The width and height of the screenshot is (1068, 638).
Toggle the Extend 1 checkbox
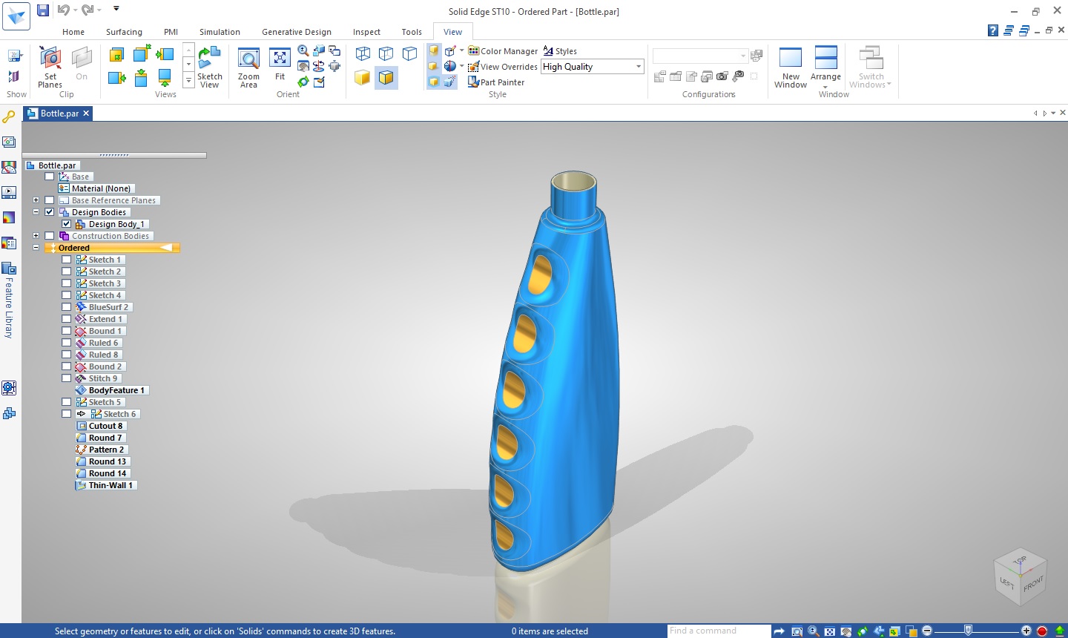67,319
